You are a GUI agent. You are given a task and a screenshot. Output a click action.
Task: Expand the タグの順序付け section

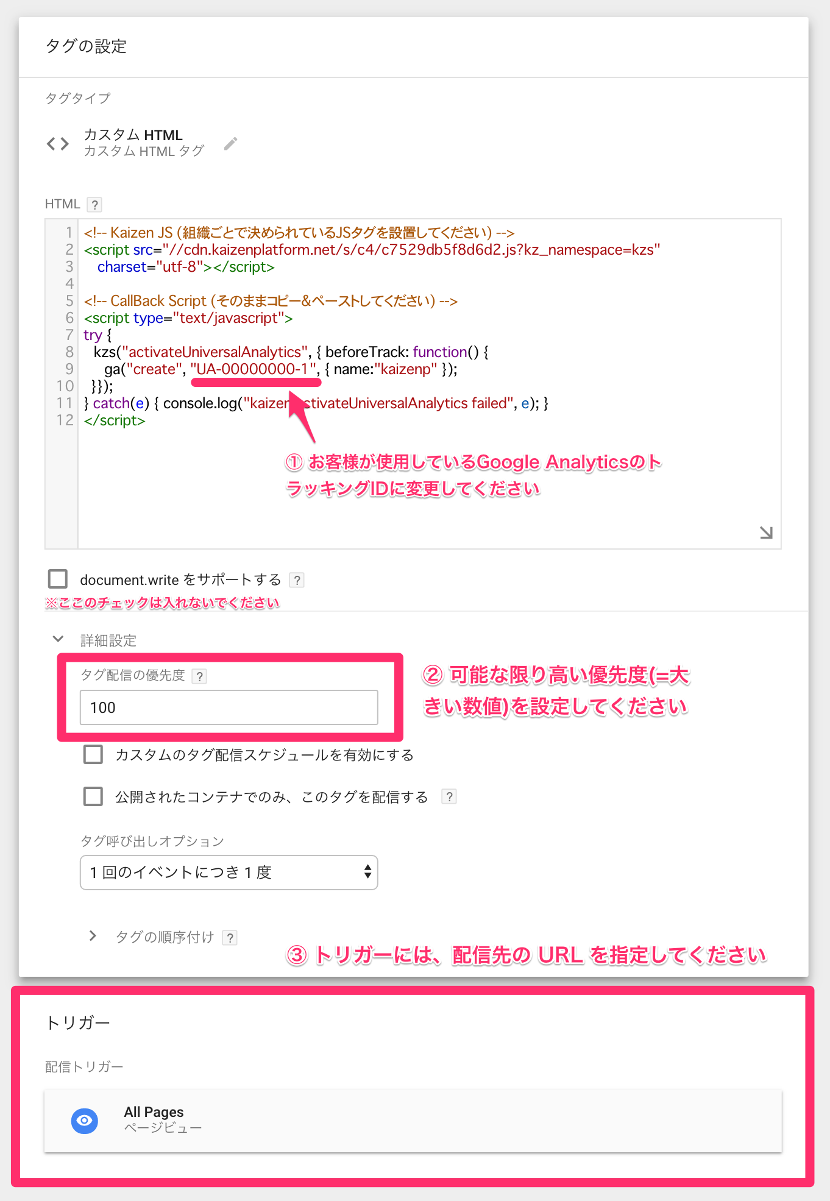point(93,936)
